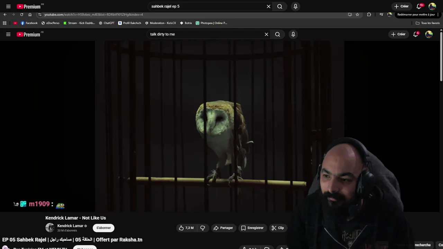Viewport: 443px width, 249px height.
Task: Bookmark this page with the star icon
Action: [x=358, y=15]
